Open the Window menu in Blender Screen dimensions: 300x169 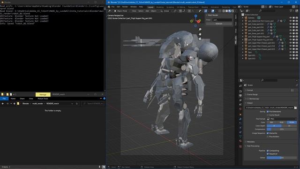coord(133,7)
